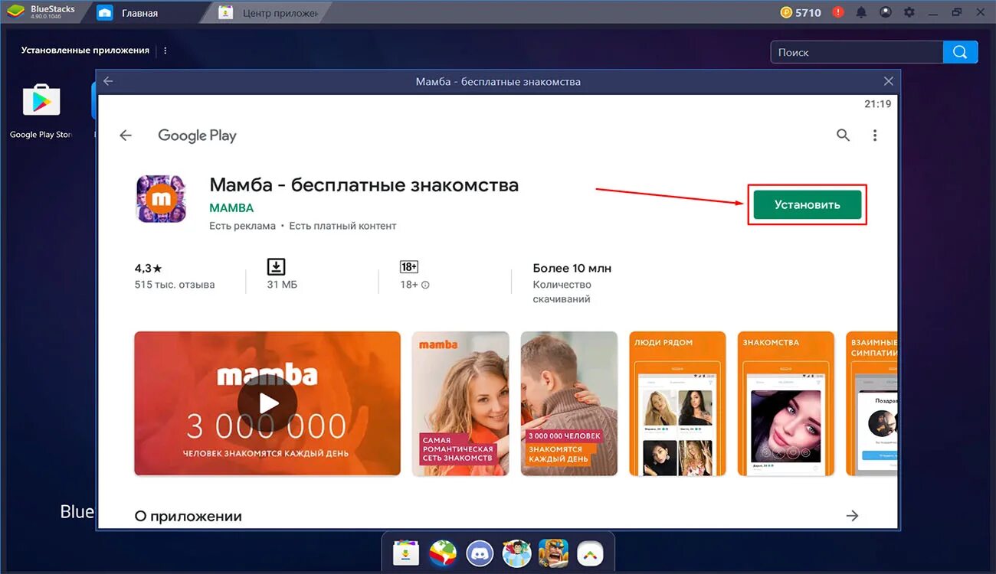
Task: Click the Мамба app icon
Action: pyautogui.click(x=162, y=199)
